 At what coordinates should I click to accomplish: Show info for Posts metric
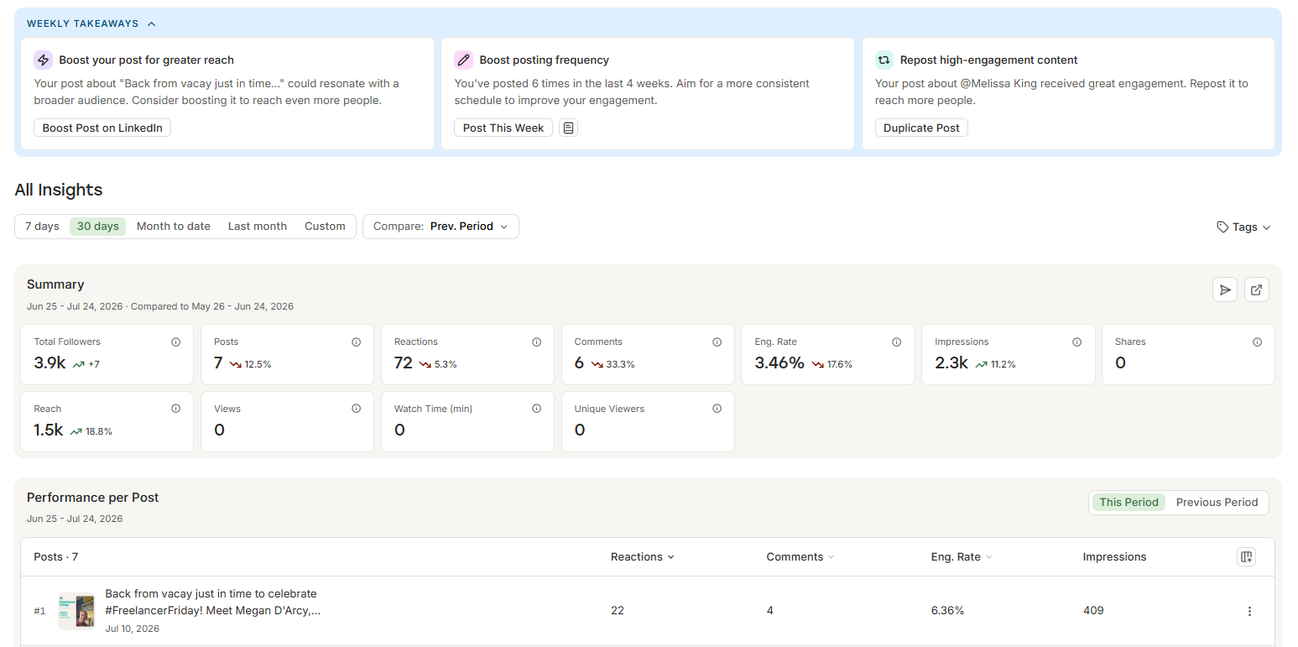click(x=357, y=342)
